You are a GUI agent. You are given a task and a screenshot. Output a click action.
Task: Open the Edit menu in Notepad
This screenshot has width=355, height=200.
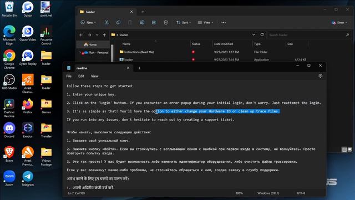[81, 76]
